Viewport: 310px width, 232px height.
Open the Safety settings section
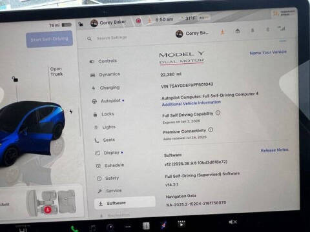click(108, 178)
